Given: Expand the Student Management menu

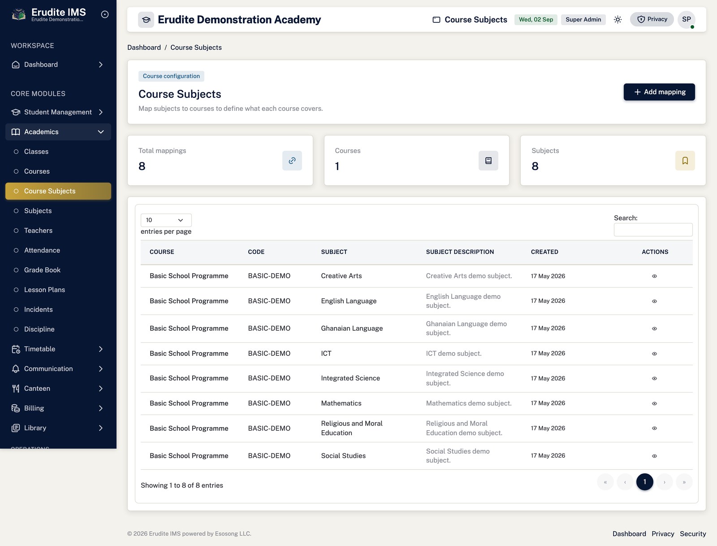Looking at the screenshot, I should pyautogui.click(x=58, y=112).
